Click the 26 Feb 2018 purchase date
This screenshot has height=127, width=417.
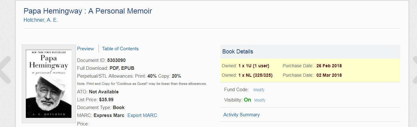click(329, 66)
